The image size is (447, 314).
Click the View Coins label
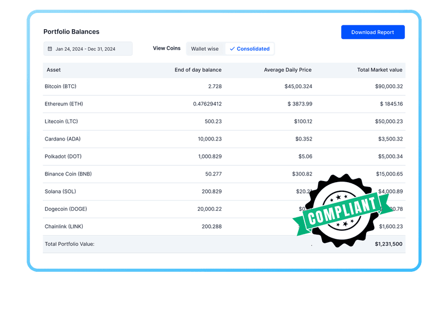[x=166, y=48]
